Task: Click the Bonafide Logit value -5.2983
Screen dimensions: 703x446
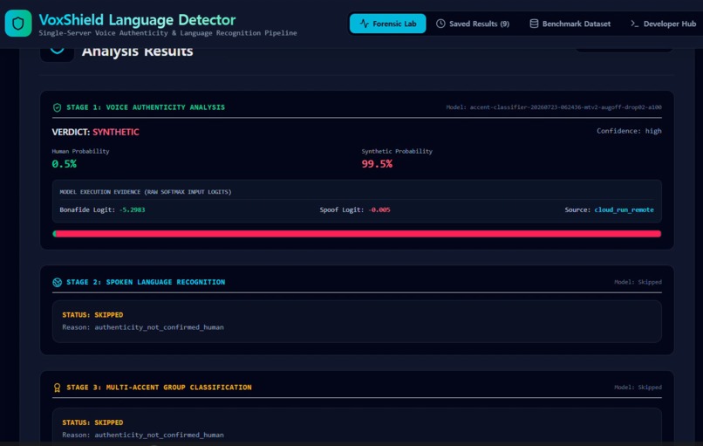Action: pos(133,209)
